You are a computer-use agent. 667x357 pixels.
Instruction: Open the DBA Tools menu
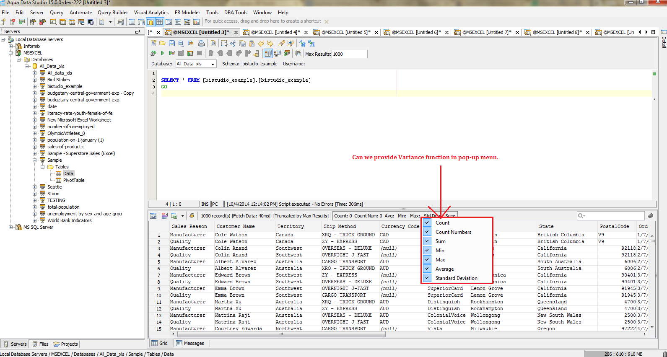point(236,13)
